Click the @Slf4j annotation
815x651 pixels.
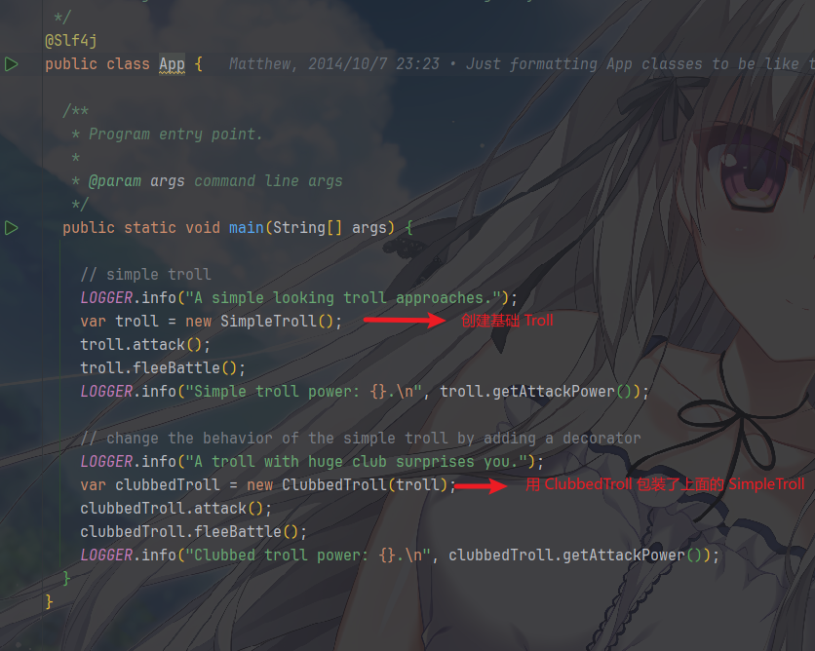[x=71, y=41]
